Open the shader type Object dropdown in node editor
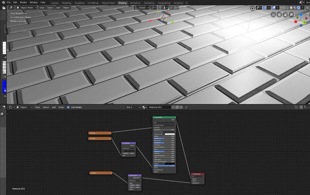The image size is (310, 195). tap(24, 107)
